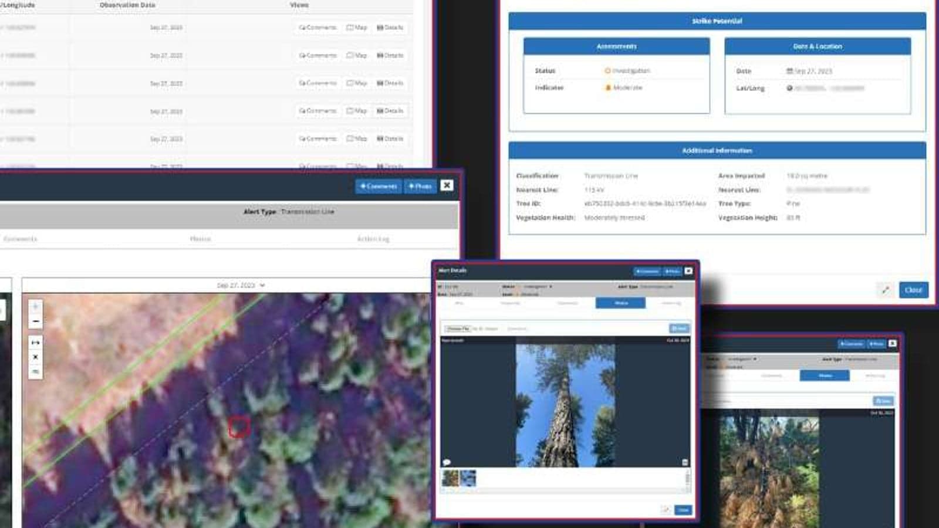Click the +Comments button in the bottom-right popup
Screen dimensions: 939x528
point(852,344)
